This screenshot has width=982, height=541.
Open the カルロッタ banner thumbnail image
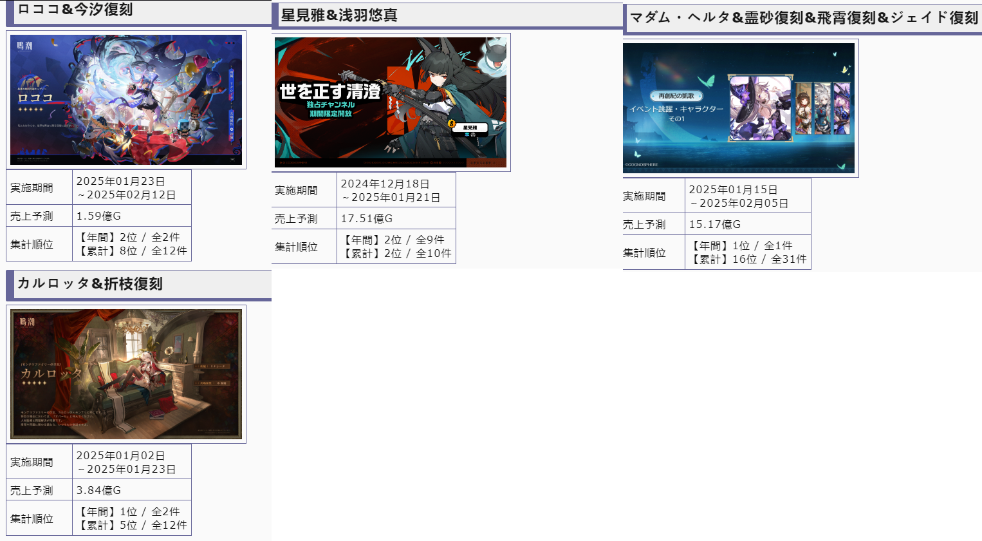126,374
